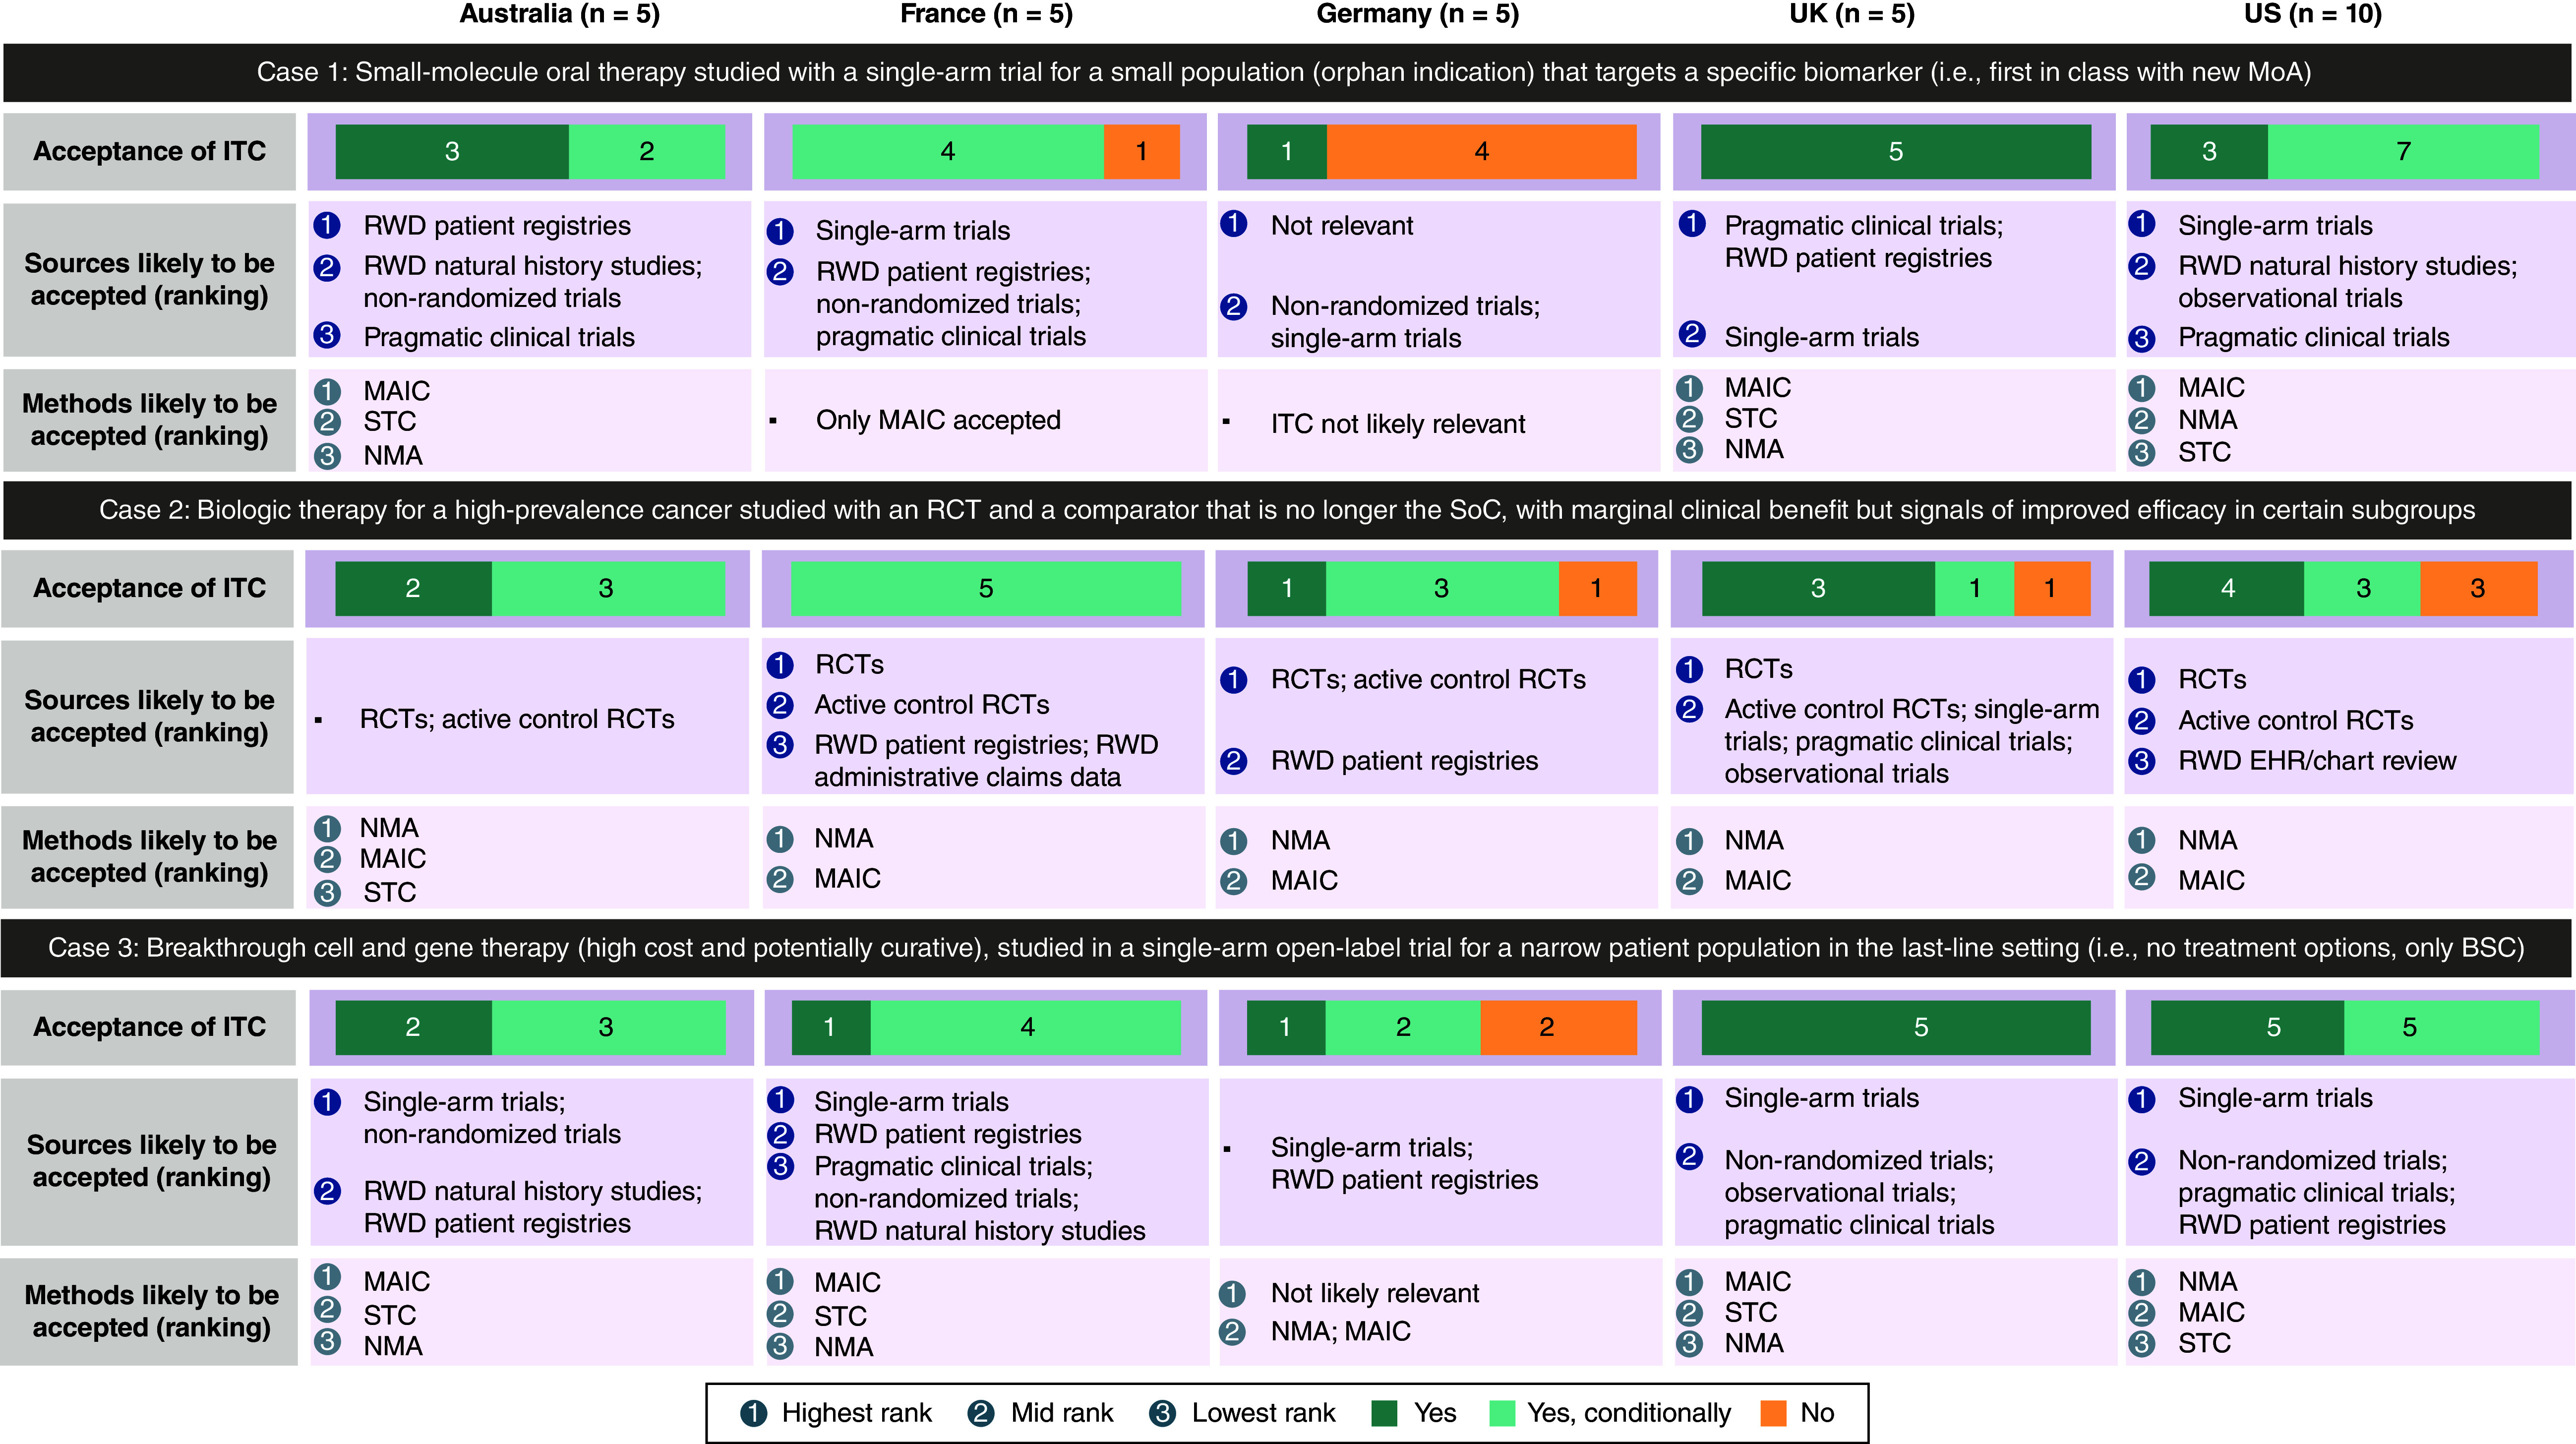Click the Case 2 biologic therapy banner
2576x1444 pixels.
1286,510
